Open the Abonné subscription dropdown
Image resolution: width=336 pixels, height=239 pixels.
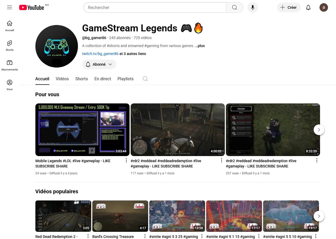pos(99,64)
